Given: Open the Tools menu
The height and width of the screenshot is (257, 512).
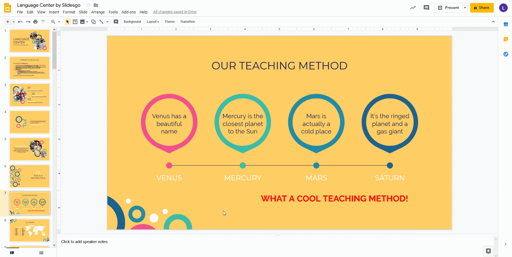Looking at the screenshot, I should 113,12.
